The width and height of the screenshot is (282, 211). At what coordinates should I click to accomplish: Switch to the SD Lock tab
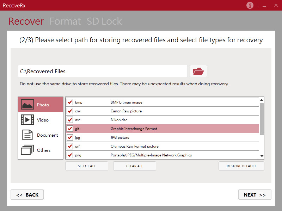click(x=104, y=21)
